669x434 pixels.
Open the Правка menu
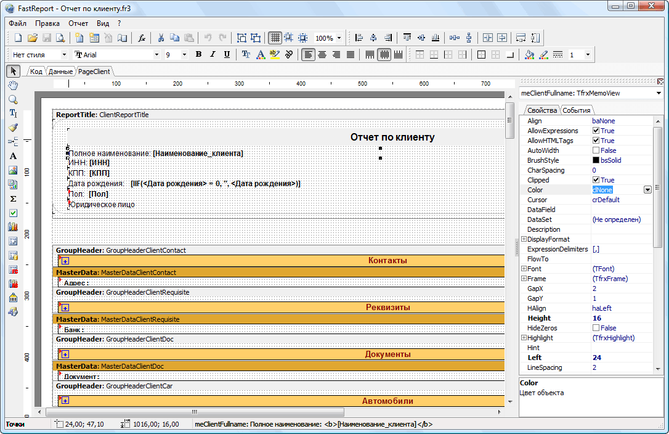tap(47, 23)
